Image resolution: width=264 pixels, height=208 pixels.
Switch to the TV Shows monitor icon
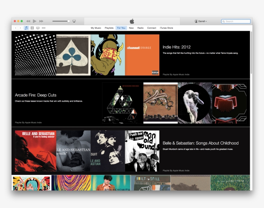pyautogui.click(x=38, y=28)
